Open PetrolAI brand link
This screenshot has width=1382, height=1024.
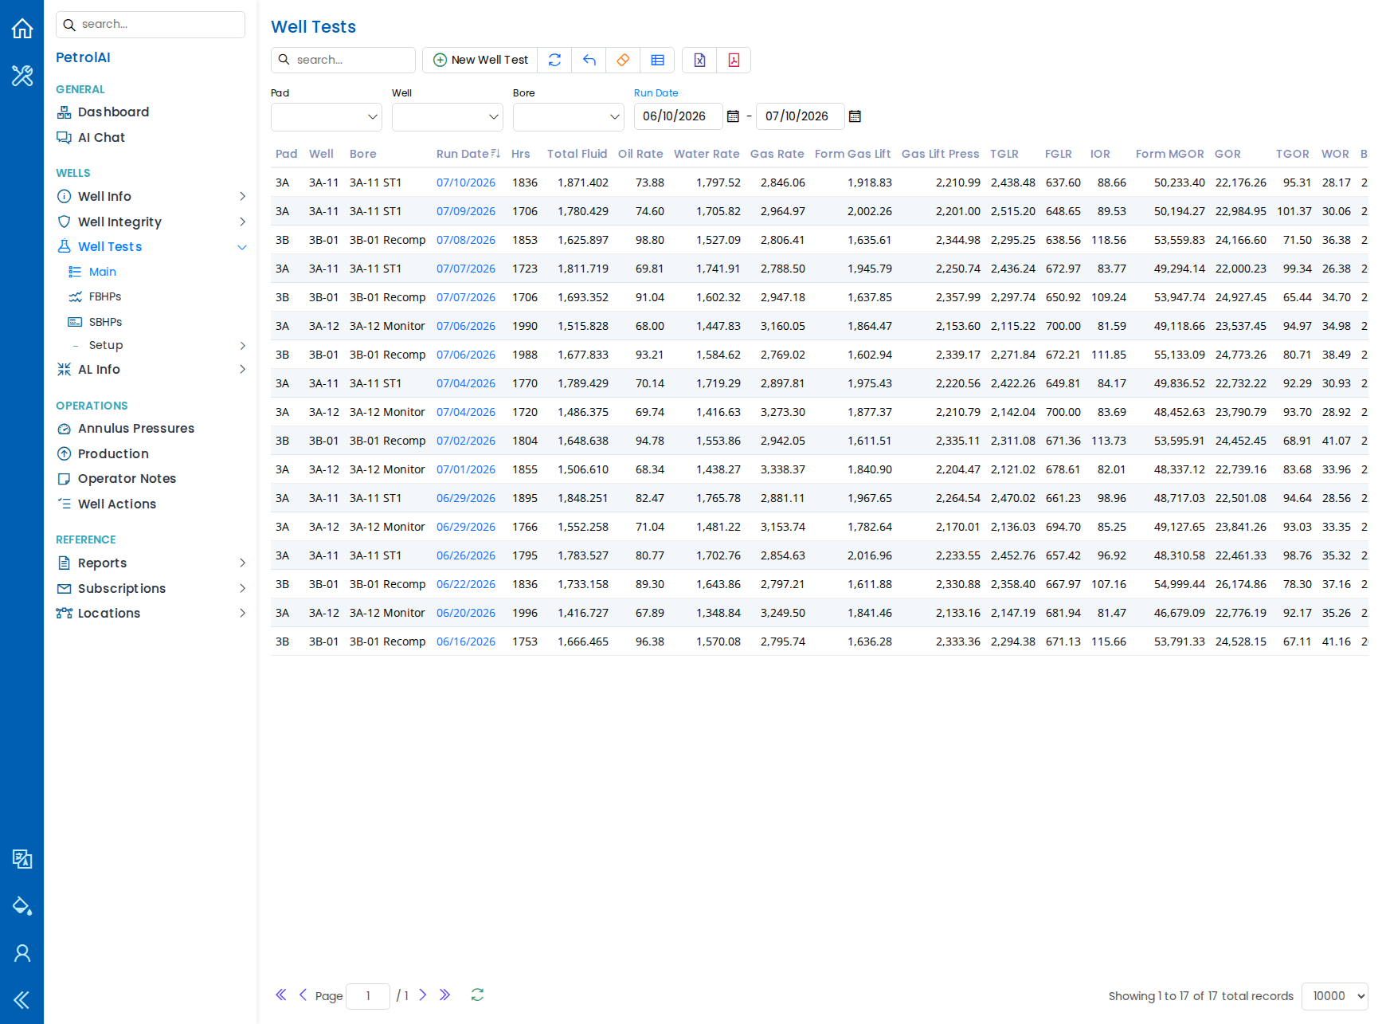pyautogui.click(x=83, y=57)
